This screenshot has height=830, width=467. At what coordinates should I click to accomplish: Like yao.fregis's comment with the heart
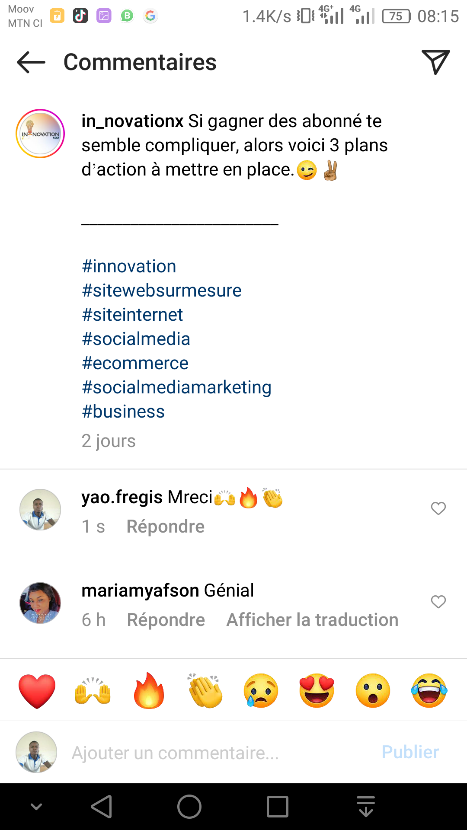pos(438,508)
